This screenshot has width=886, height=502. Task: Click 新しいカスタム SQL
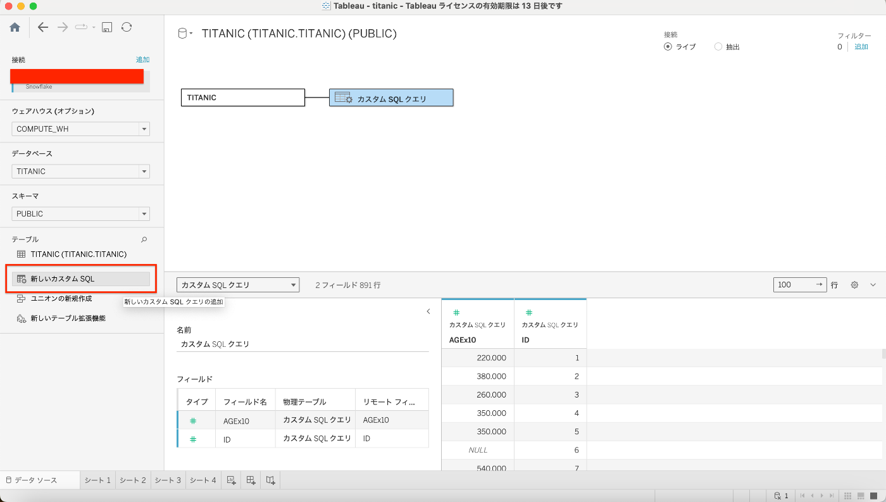point(80,279)
